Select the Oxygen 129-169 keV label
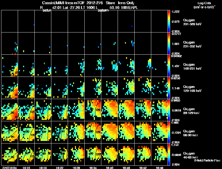This screenshot has height=169, width=222. pyautogui.click(x=192, y=89)
